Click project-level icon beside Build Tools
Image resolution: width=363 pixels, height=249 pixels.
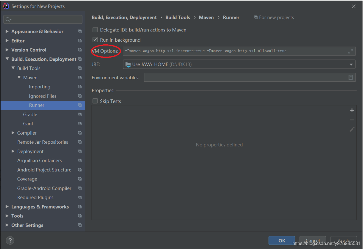pyautogui.click(x=80, y=68)
